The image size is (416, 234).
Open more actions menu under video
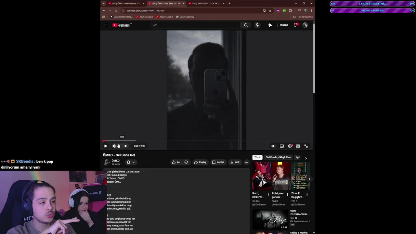tap(246, 162)
